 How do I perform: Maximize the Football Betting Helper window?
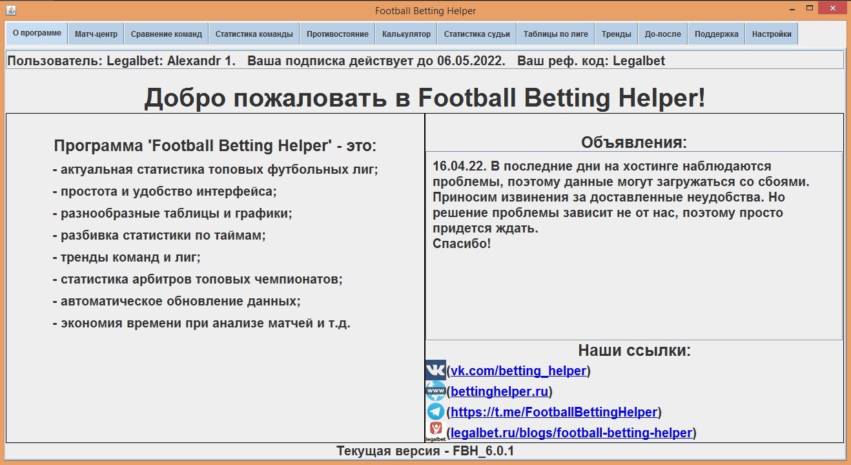click(x=810, y=8)
